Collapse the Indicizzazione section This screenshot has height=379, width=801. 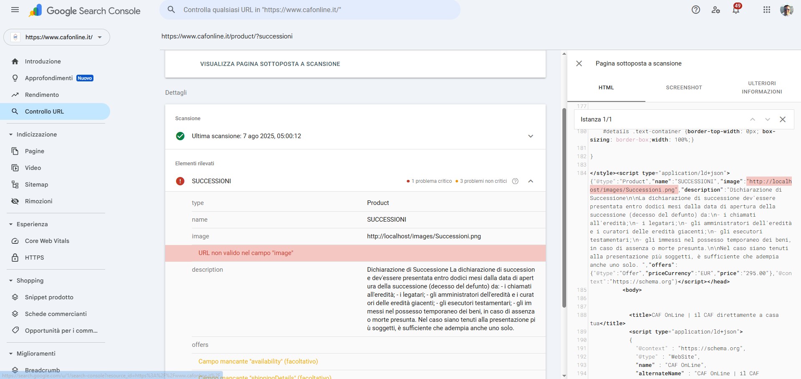coord(11,134)
